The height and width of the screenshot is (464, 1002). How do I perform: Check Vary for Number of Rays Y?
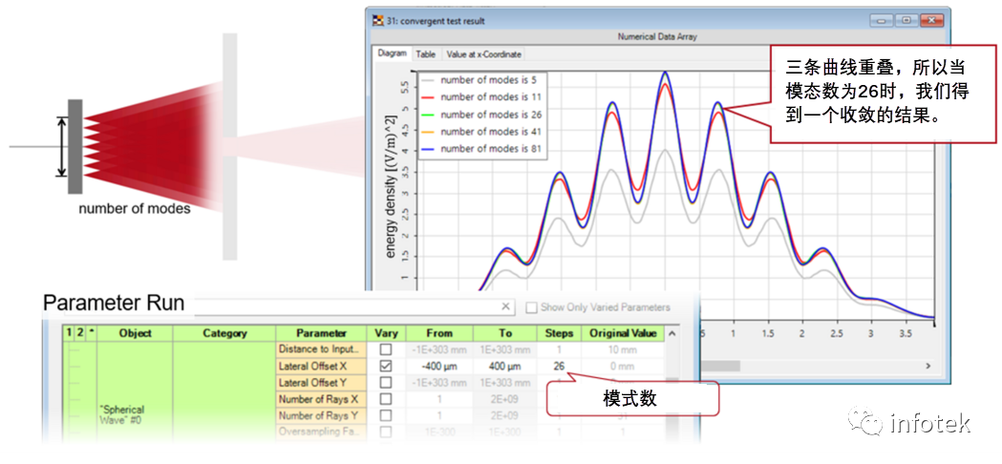(385, 416)
